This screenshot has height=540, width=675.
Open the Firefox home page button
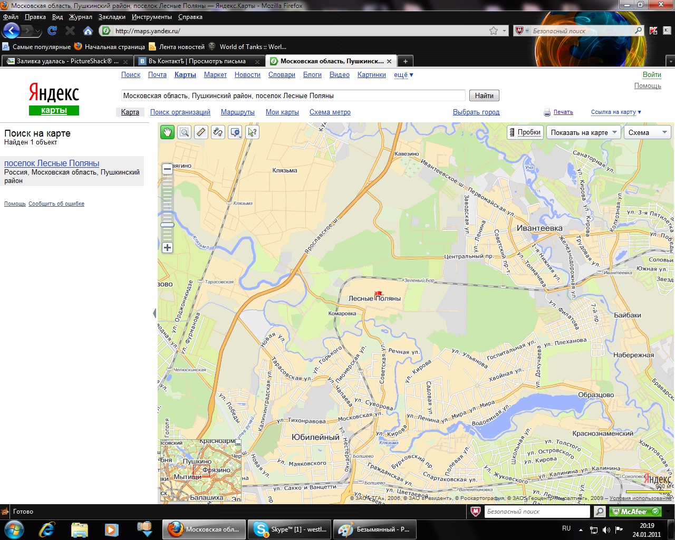88,31
